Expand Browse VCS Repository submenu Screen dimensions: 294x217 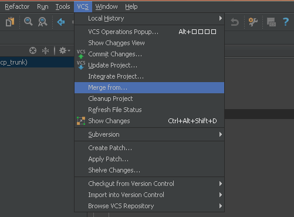[x=149, y=206]
